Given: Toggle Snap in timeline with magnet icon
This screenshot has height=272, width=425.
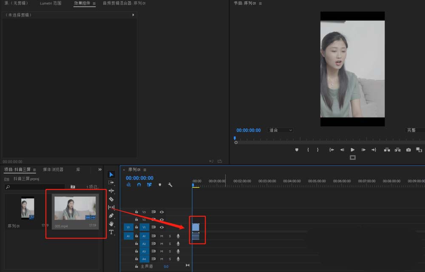Looking at the screenshot, I should [139, 184].
